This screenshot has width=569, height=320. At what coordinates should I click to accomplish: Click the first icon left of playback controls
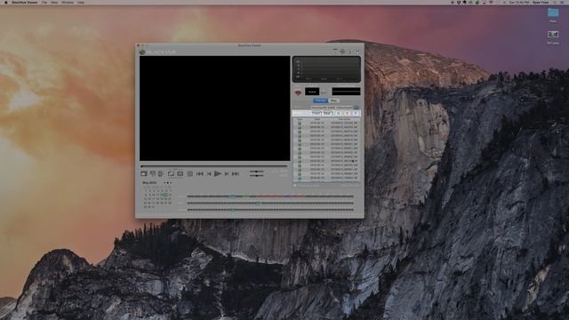click(144, 174)
